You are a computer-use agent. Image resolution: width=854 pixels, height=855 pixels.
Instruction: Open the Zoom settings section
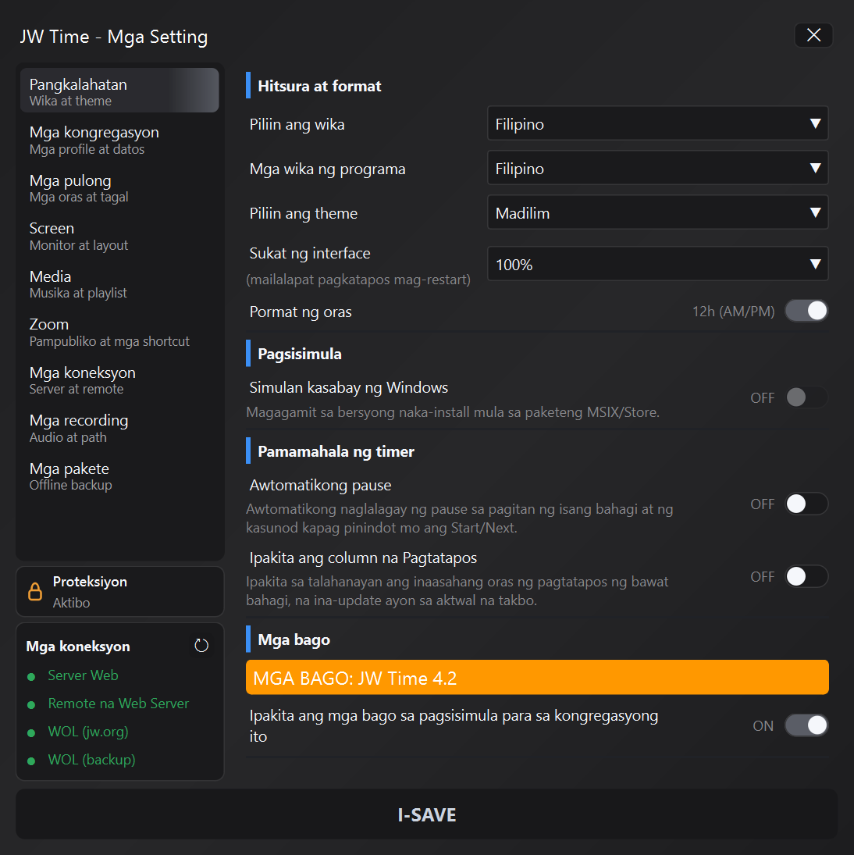(119, 332)
